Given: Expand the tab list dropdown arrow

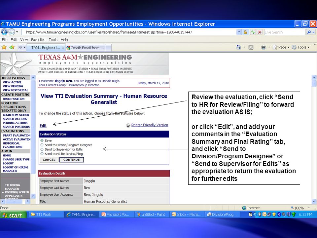Looking at the screenshot, I should pos(24,48).
